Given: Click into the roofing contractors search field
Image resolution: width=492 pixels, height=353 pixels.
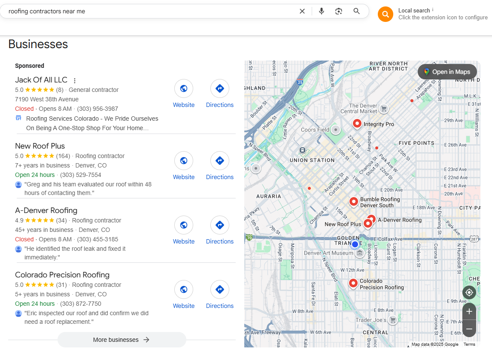Looking at the screenshot, I should pyautogui.click(x=151, y=11).
